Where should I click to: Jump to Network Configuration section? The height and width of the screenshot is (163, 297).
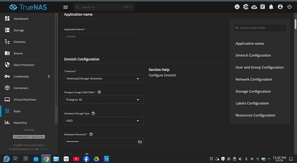coord(254,79)
